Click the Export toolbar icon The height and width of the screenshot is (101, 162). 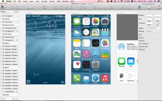pos(159,7)
